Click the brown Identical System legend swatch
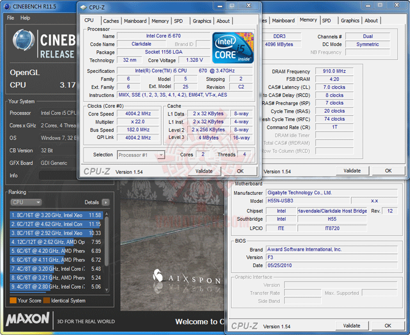This screenshot has width=410, height=335. [x=47, y=300]
